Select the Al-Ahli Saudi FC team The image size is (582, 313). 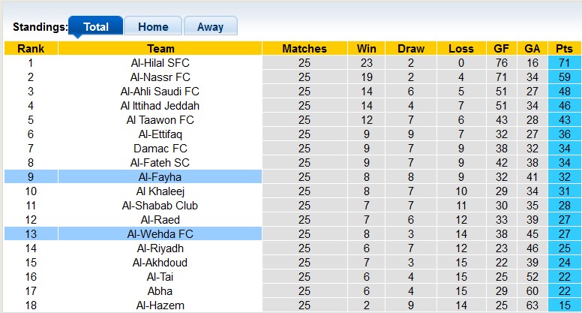coord(160,92)
